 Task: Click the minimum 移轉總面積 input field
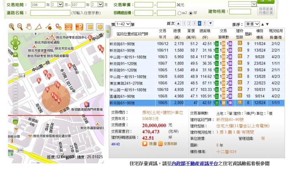point(144,13)
